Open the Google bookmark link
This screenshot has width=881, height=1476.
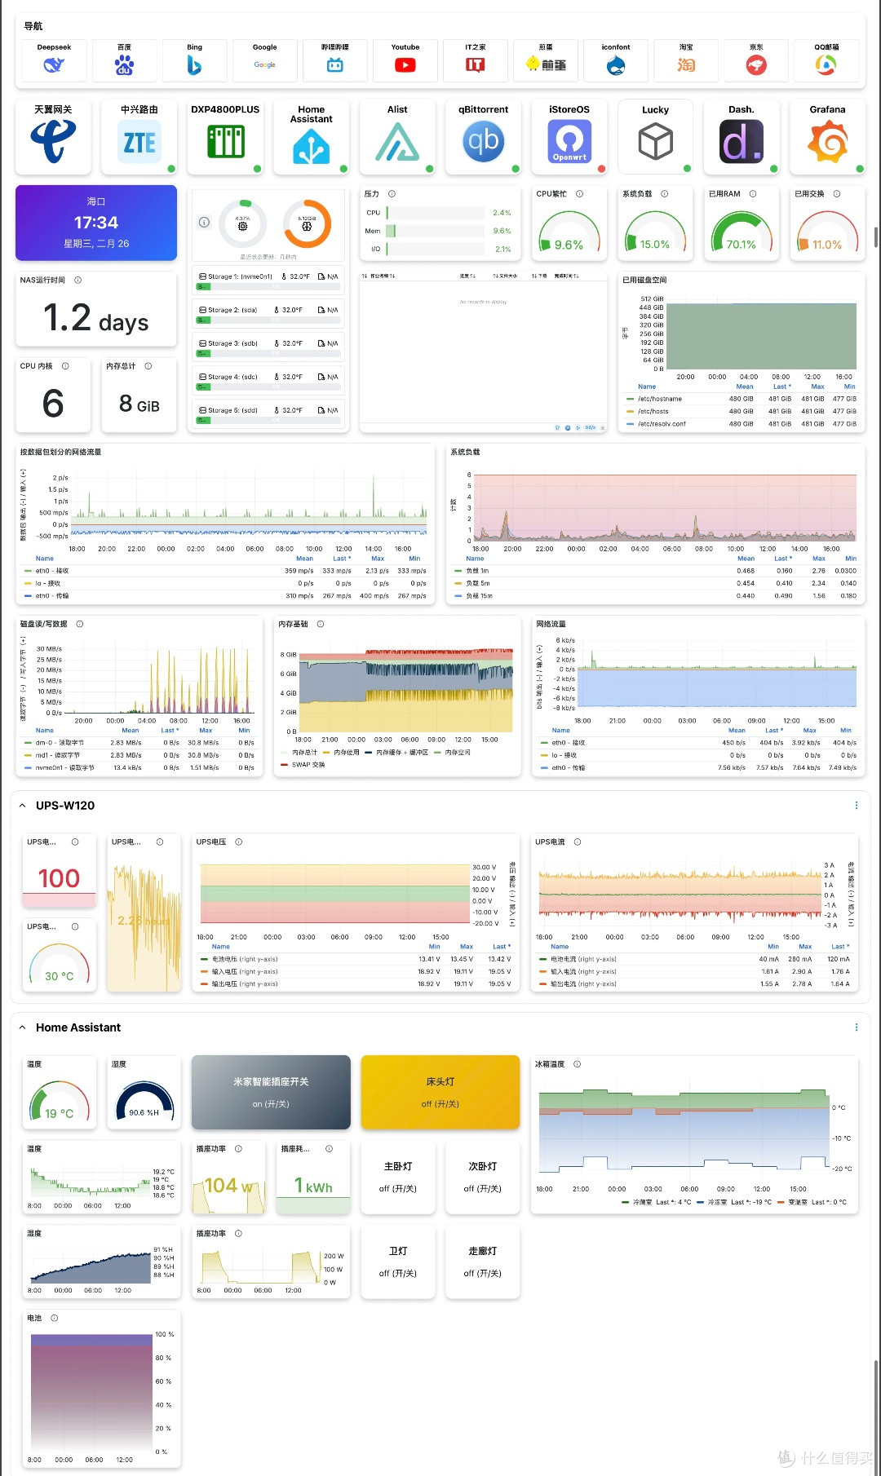pyautogui.click(x=265, y=61)
